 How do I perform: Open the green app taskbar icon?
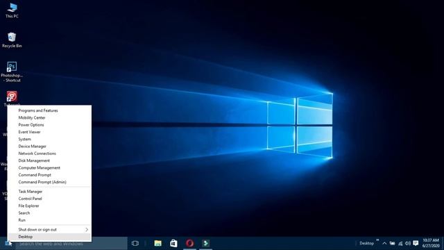206,243
